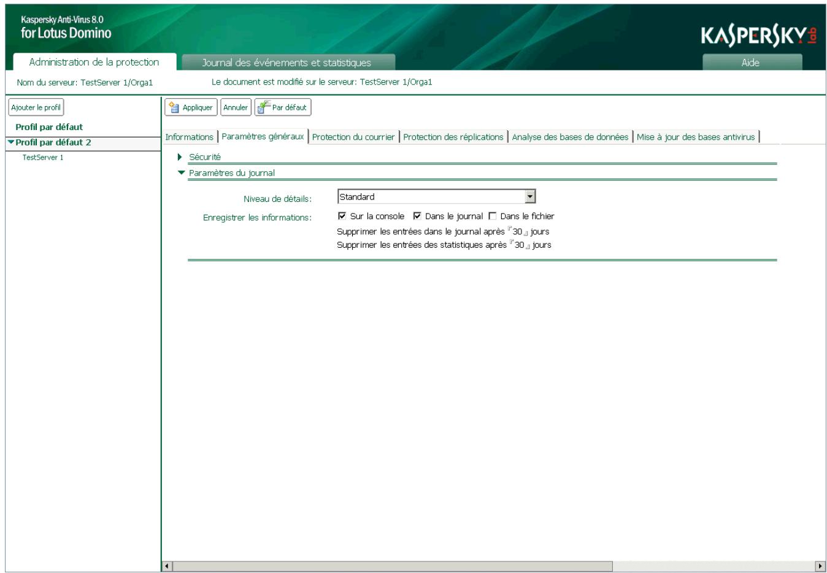The width and height of the screenshot is (827, 573).
Task: Select TestServer 1 in profile tree
Action: pyautogui.click(x=43, y=158)
